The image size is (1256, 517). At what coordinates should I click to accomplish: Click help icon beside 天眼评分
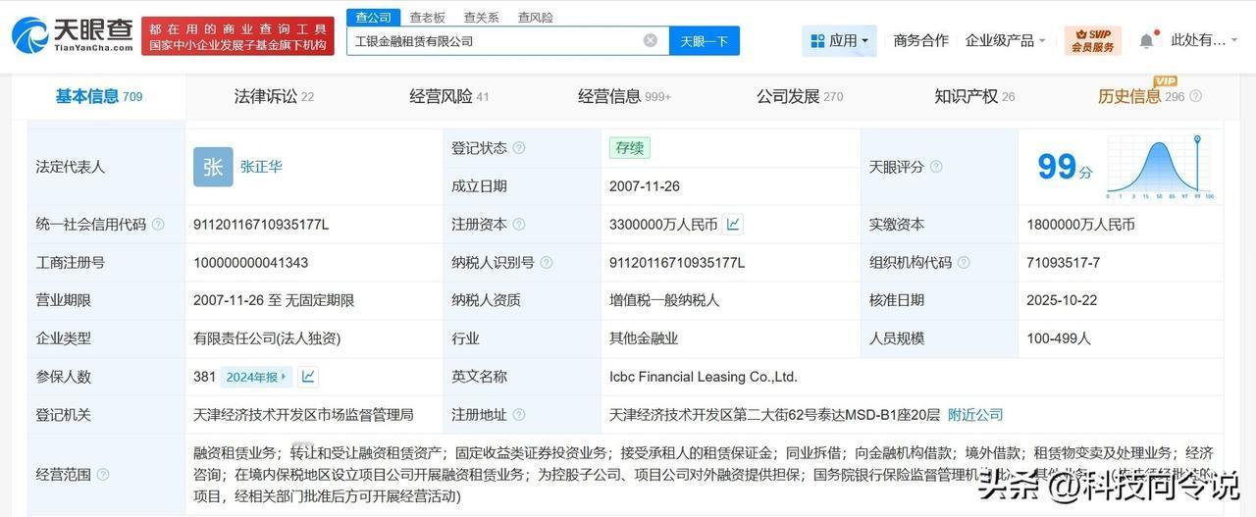936,167
